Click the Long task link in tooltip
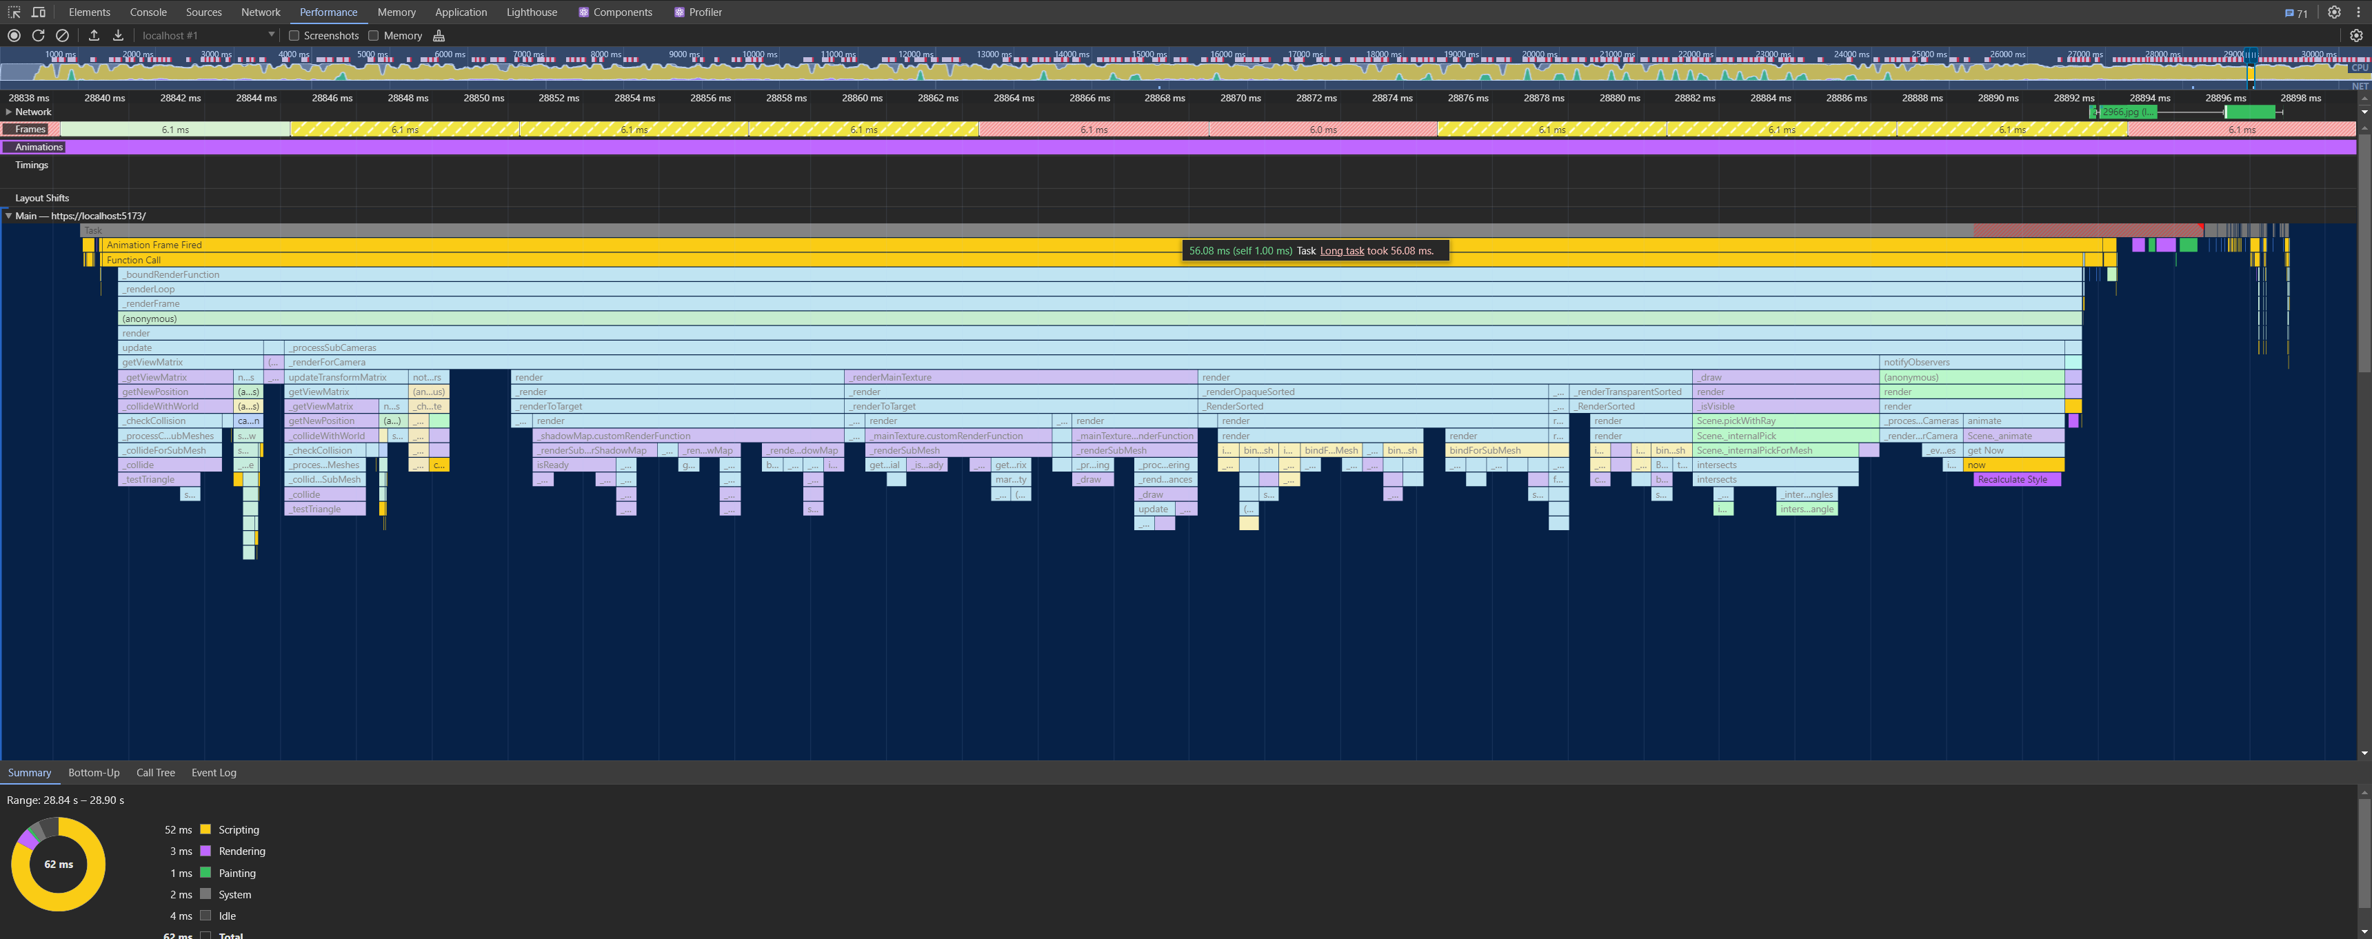The width and height of the screenshot is (2372, 939). (1342, 250)
